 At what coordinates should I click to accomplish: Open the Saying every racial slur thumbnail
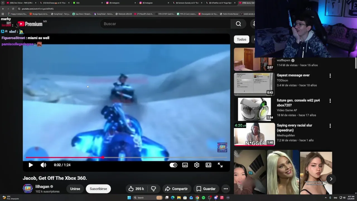point(254,134)
